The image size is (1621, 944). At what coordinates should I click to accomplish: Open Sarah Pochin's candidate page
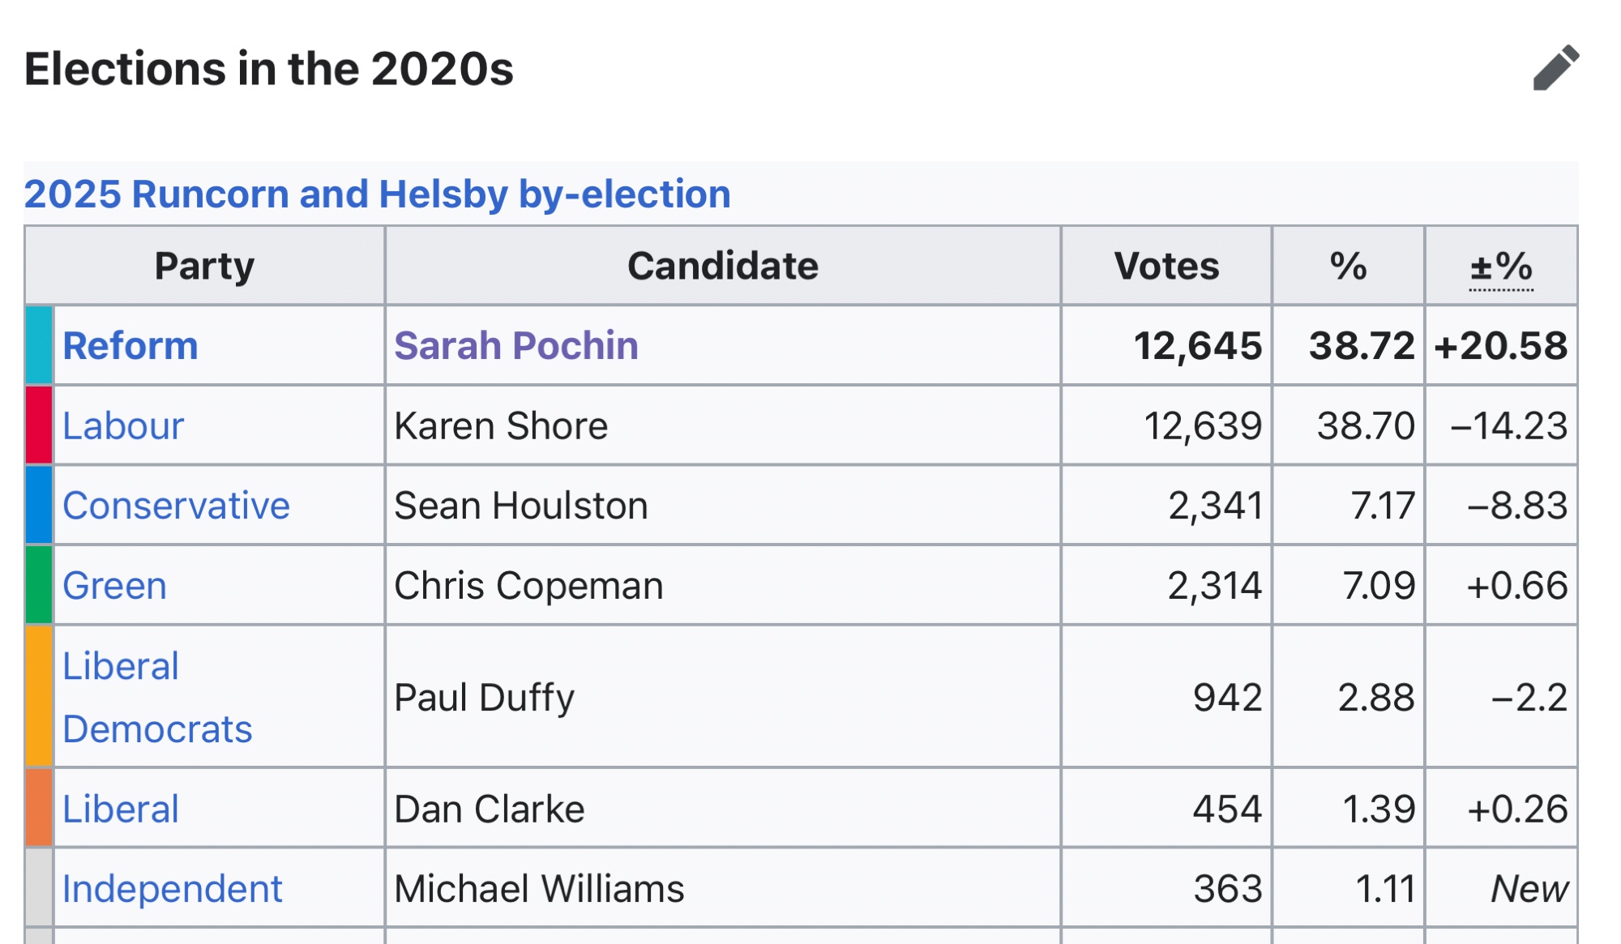point(516,346)
